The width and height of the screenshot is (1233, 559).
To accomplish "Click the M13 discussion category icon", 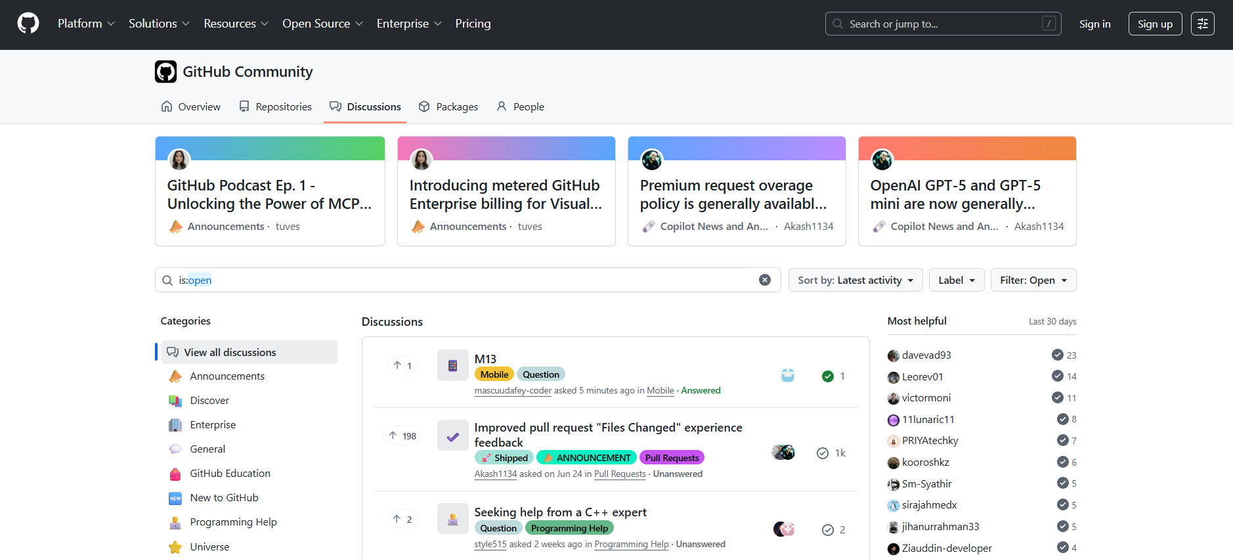I will click(x=453, y=365).
